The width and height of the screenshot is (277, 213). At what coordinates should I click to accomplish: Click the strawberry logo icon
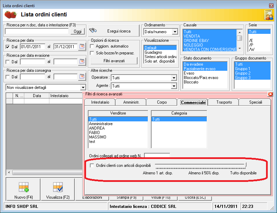[x=11, y=14]
